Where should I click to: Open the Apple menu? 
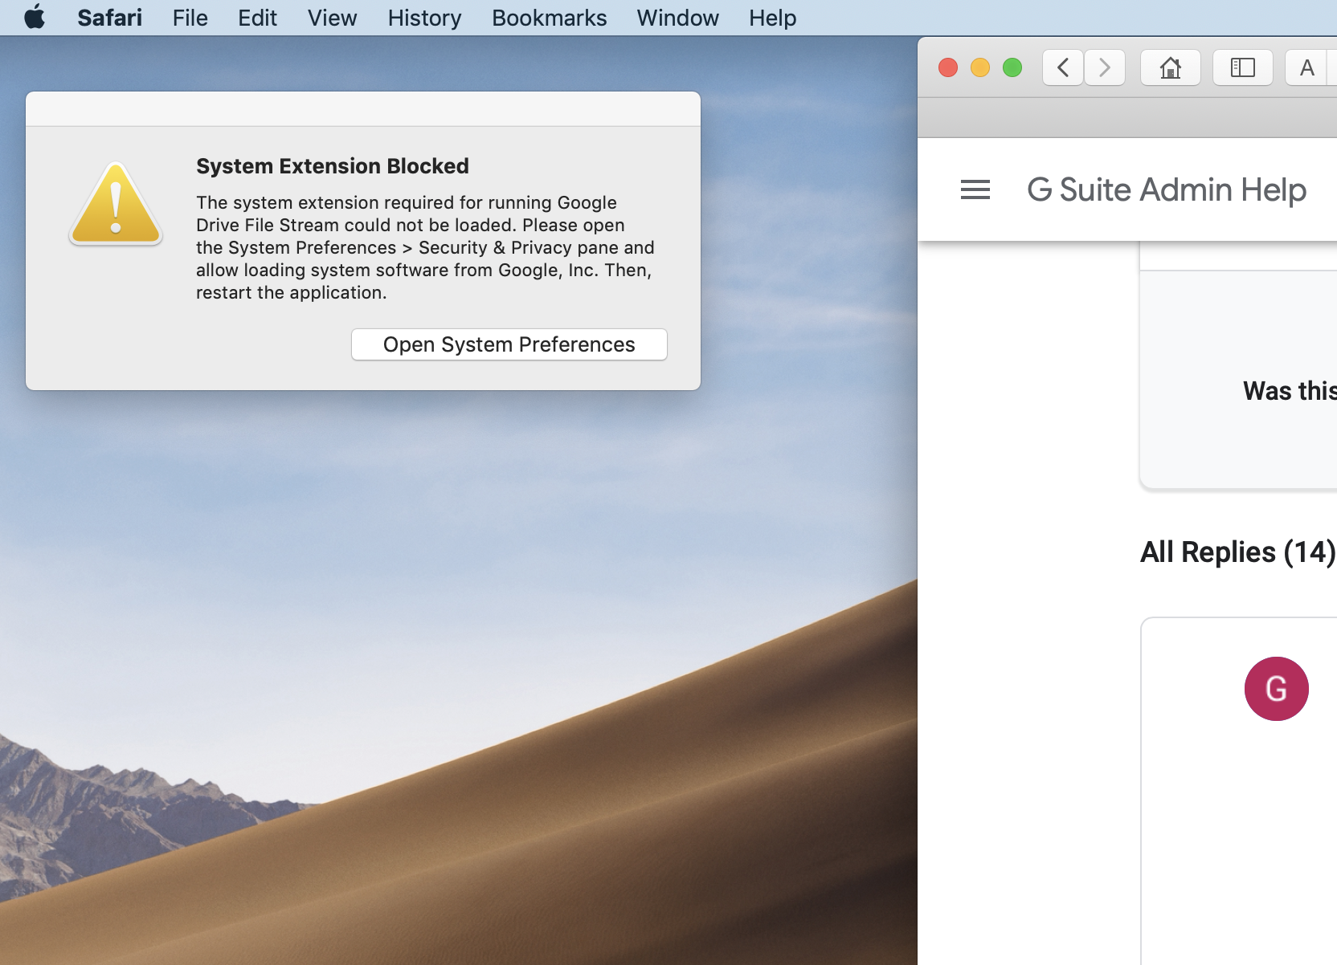point(35,17)
